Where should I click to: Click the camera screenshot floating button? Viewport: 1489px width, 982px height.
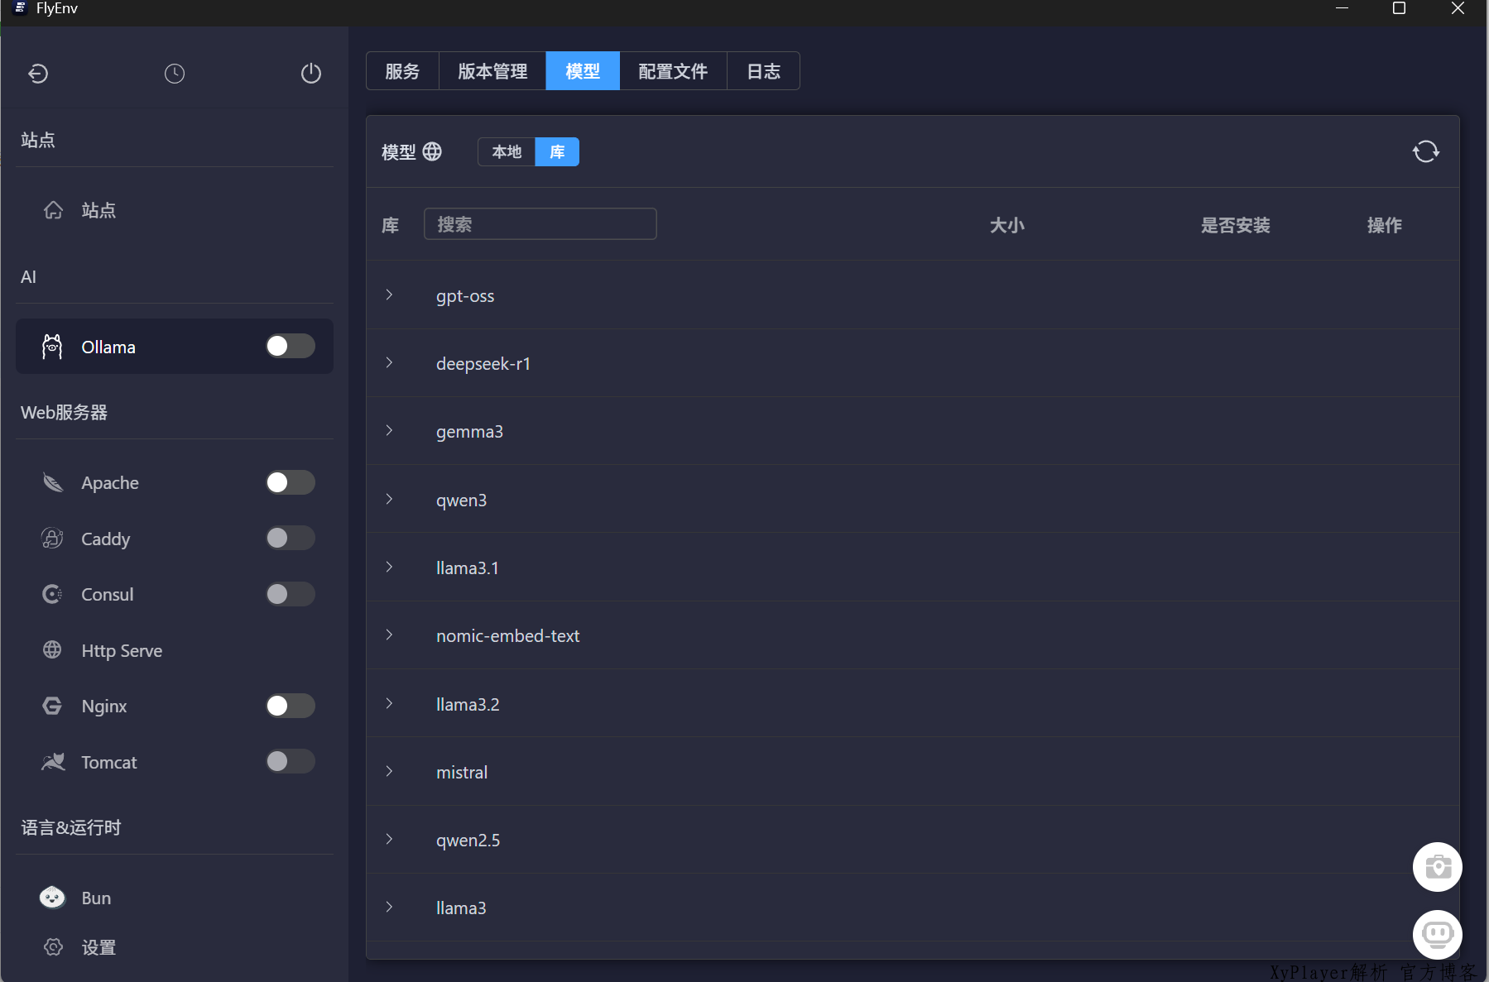point(1437,867)
